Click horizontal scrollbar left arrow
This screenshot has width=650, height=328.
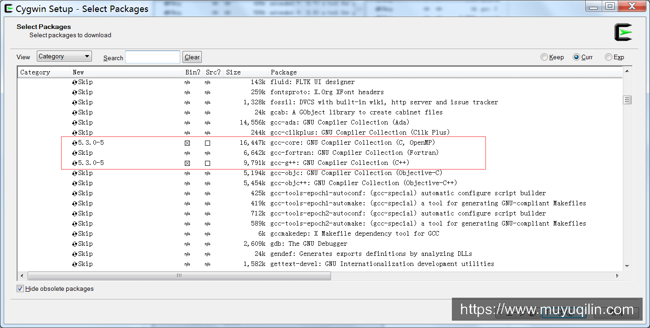22,276
